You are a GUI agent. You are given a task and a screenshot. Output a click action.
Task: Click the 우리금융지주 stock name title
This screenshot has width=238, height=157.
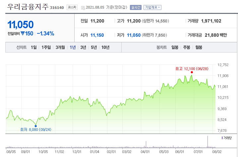[28, 7]
